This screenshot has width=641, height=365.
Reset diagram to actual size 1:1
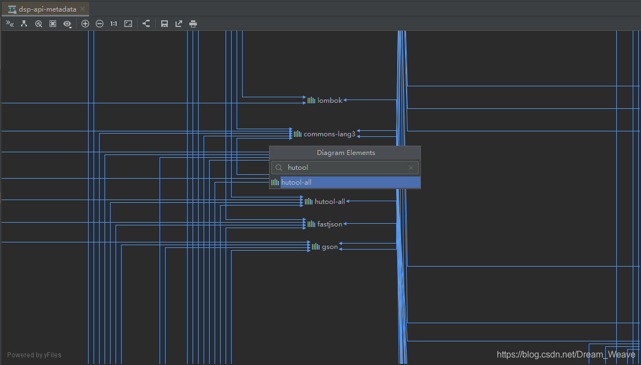click(x=114, y=24)
